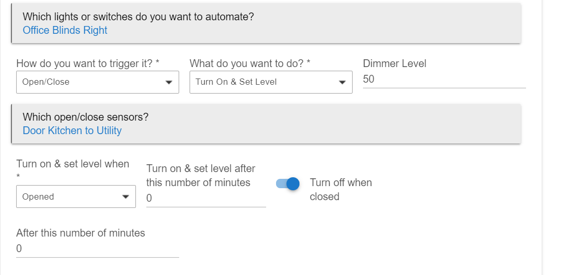Click 'Which lights or switches' panel header
Image resolution: width=563 pixels, height=275 pixels.
click(138, 17)
